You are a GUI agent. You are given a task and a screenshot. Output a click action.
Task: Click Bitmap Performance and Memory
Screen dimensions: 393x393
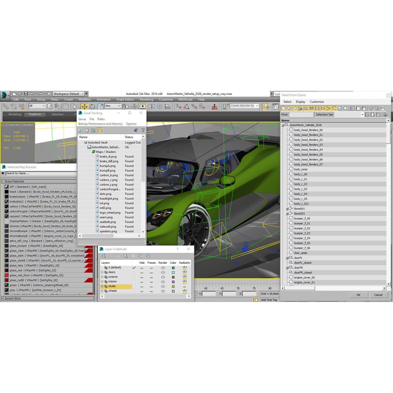pyautogui.click(x=100, y=124)
